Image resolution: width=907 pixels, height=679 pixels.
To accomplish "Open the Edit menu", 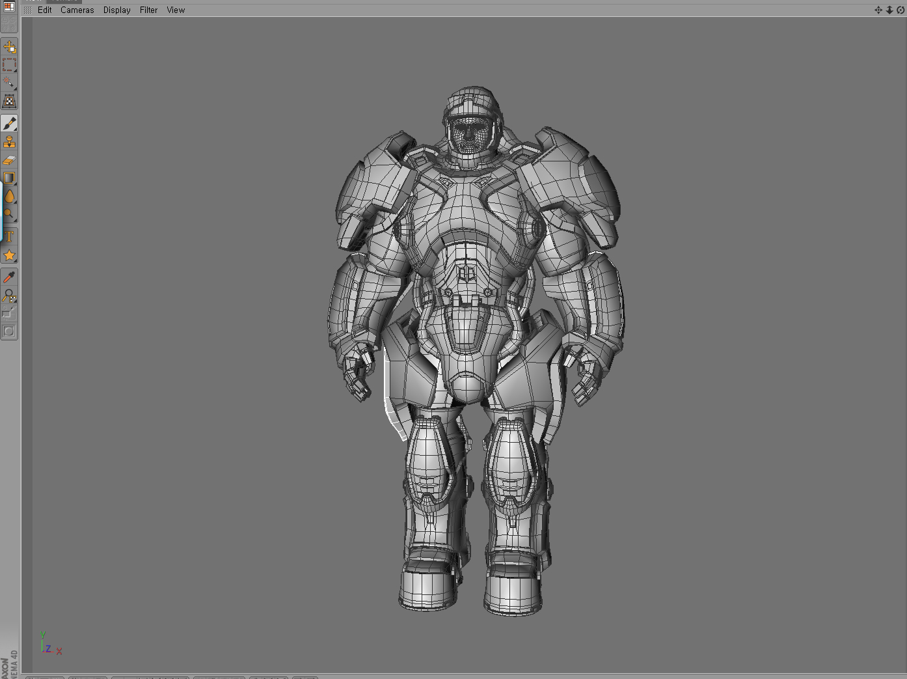I will coord(44,10).
